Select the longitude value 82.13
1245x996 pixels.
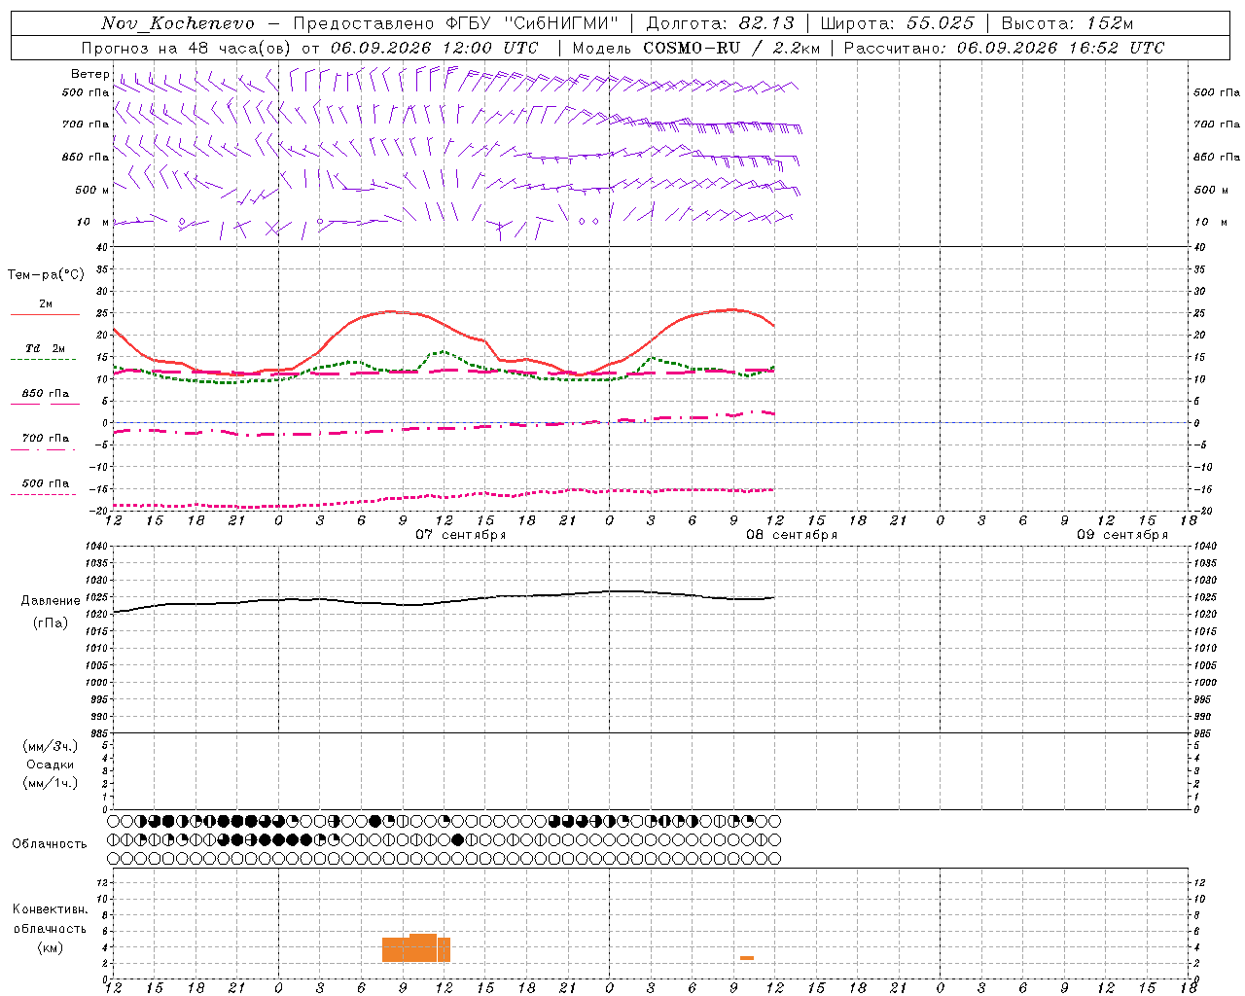click(766, 23)
